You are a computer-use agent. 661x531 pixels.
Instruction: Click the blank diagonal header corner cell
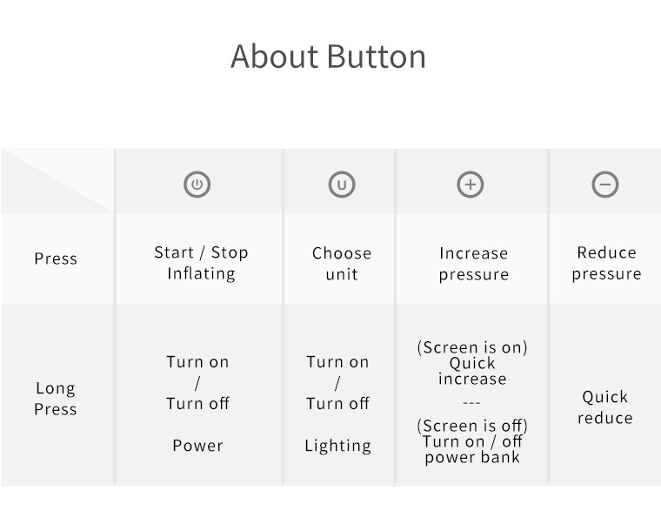[x=57, y=181]
